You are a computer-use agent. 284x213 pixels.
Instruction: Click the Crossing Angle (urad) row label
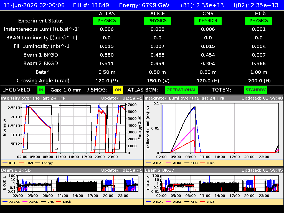pyautogui.click(x=43, y=81)
